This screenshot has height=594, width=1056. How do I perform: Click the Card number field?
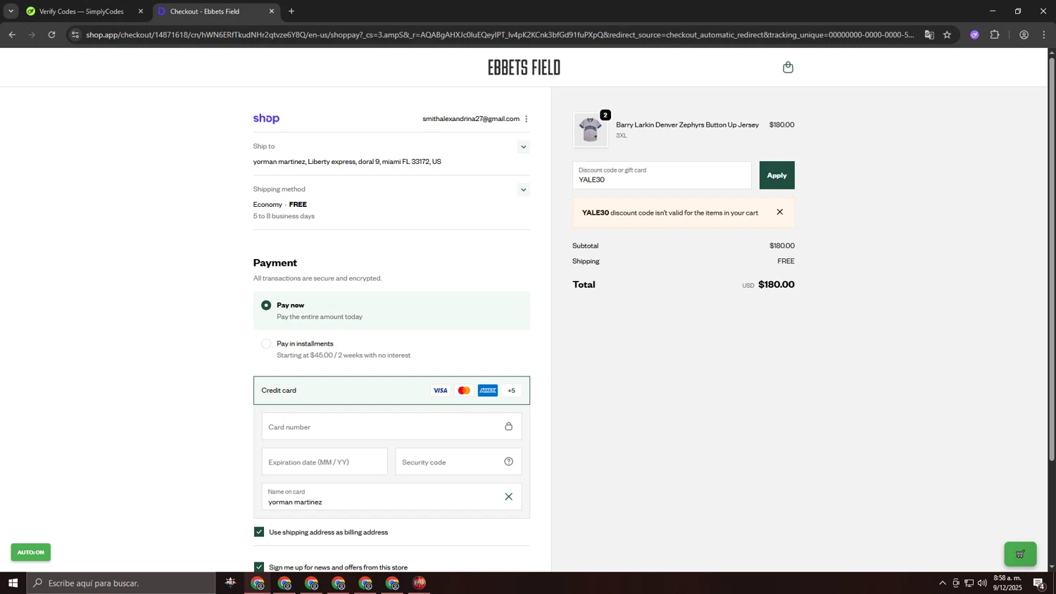(x=391, y=426)
